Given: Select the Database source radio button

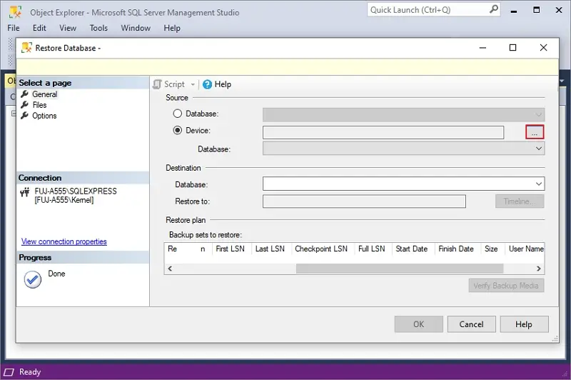Looking at the screenshot, I should click(x=177, y=114).
